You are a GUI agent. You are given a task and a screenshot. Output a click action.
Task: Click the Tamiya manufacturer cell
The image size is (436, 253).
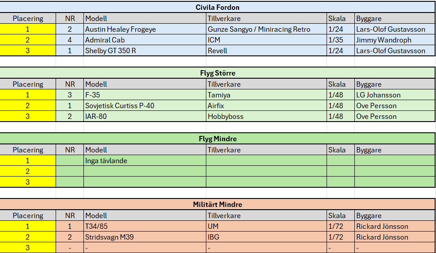pos(218,95)
